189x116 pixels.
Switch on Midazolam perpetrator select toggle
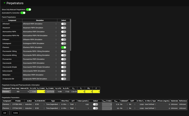(x=64, y=75)
